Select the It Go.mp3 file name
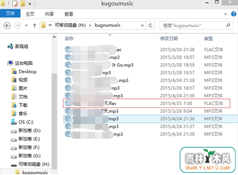 pyautogui.click(x=123, y=65)
